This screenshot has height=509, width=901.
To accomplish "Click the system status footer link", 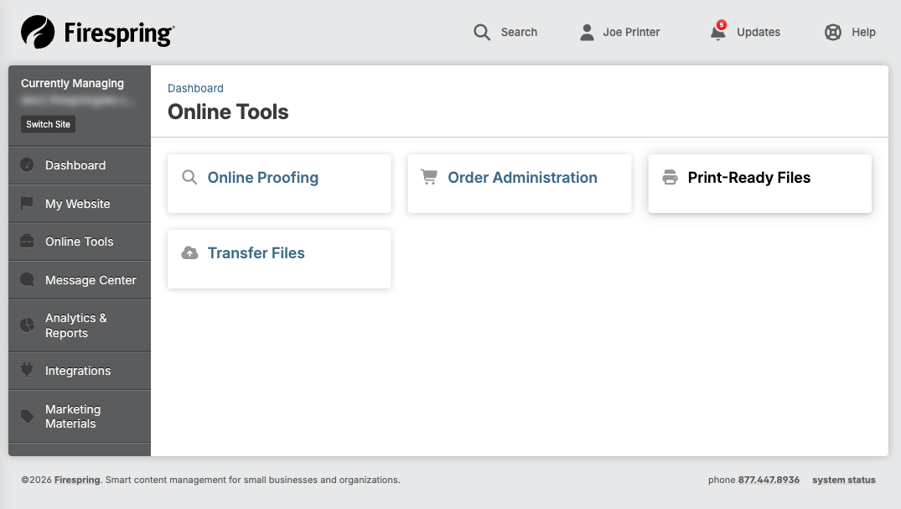I will (843, 480).
